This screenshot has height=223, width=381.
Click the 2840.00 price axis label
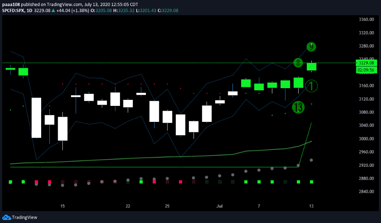(x=366, y=191)
